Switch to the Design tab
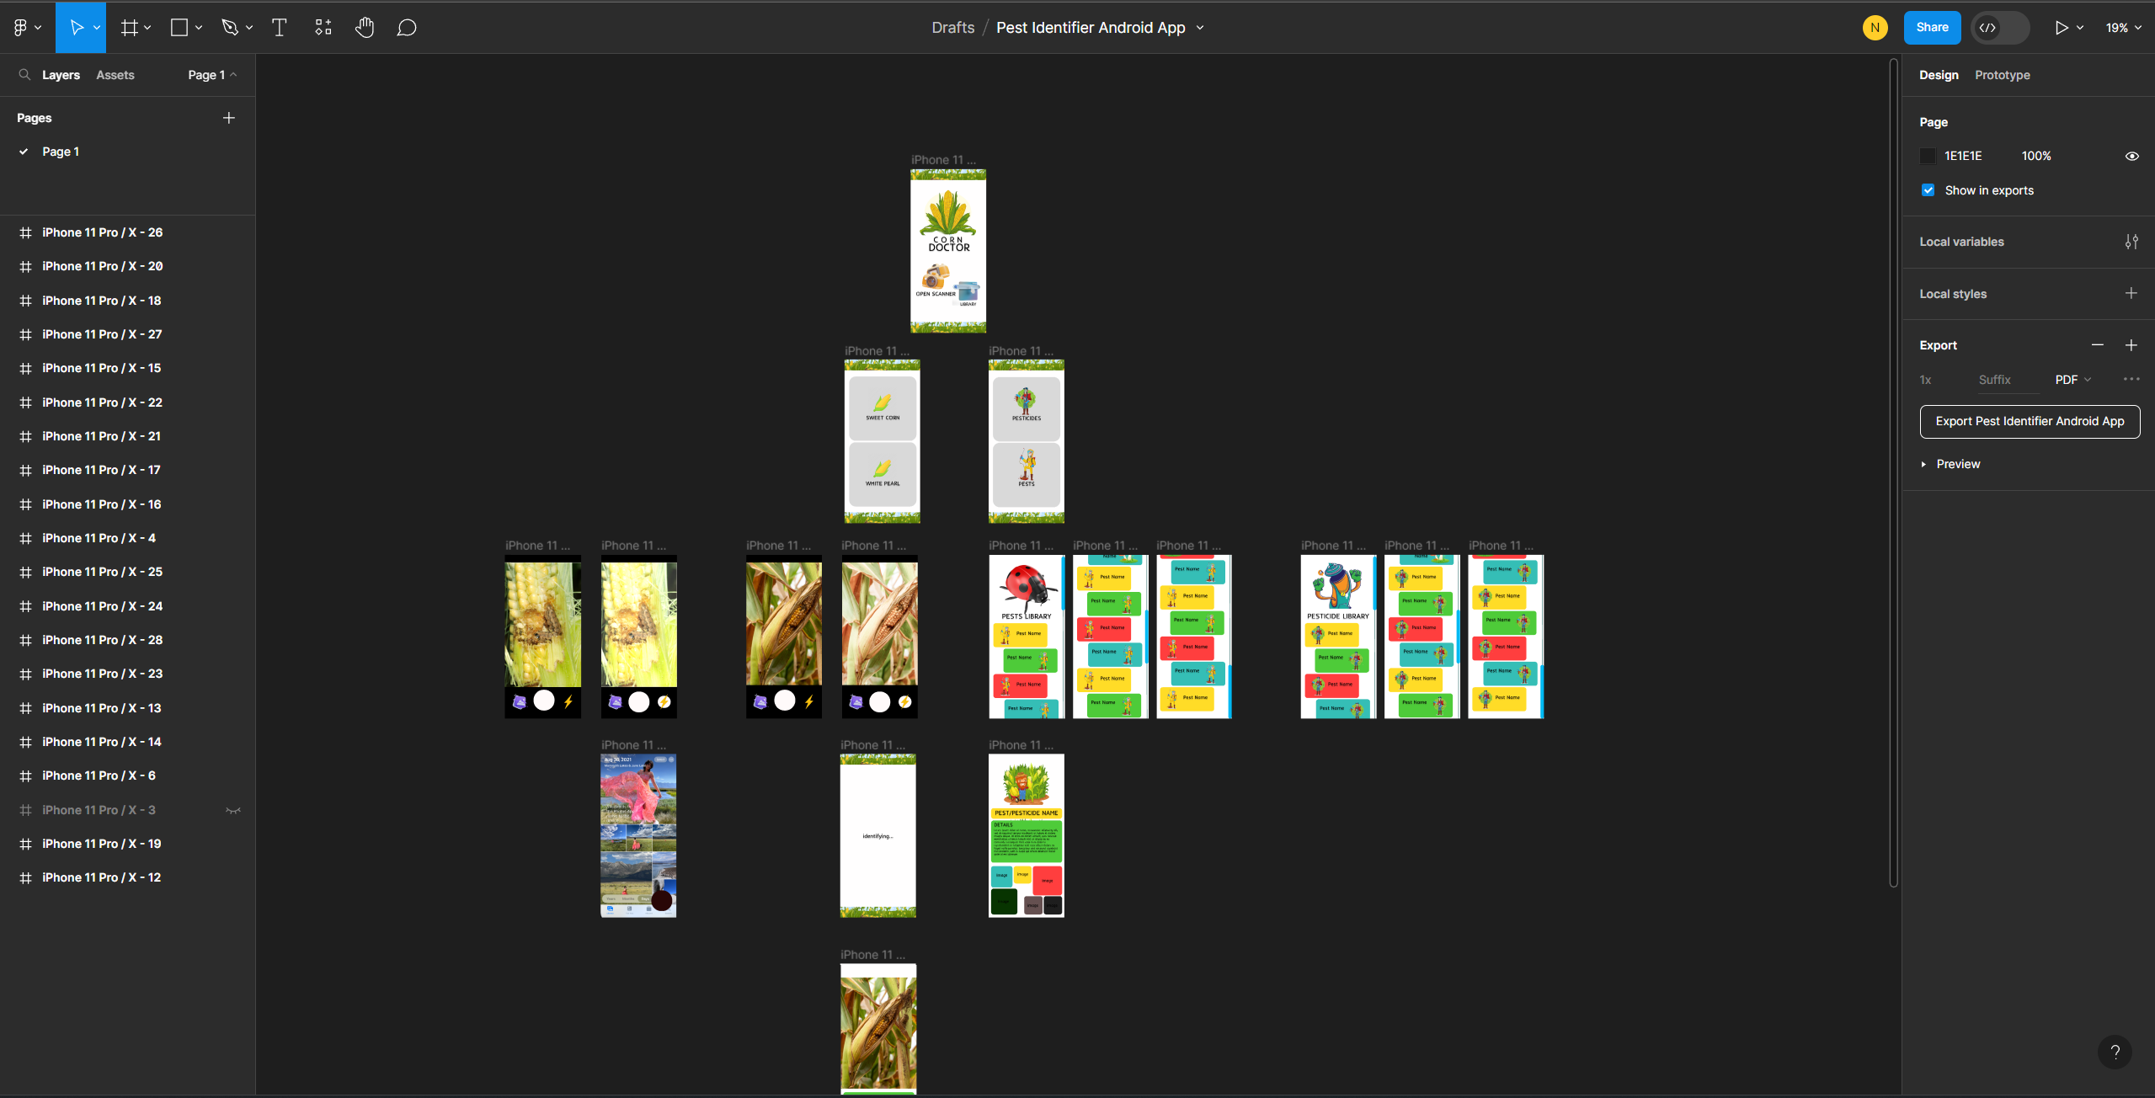2155x1098 pixels. click(1939, 74)
